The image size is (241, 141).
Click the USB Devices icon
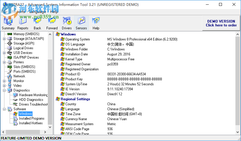pyautogui.click(x=10, y=53)
